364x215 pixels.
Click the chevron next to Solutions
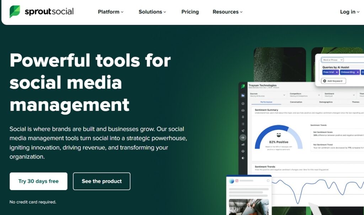tap(165, 12)
